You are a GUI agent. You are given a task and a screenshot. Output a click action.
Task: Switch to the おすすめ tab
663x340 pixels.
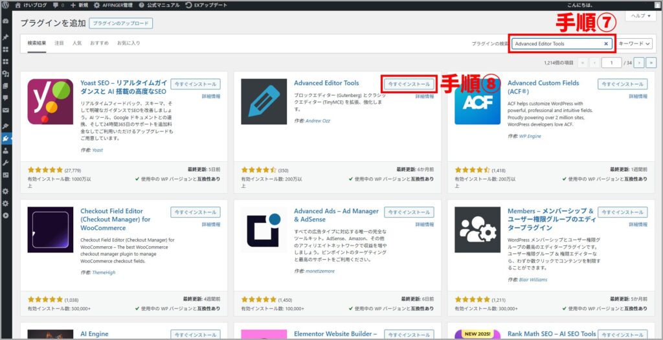pyautogui.click(x=99, y=43)
